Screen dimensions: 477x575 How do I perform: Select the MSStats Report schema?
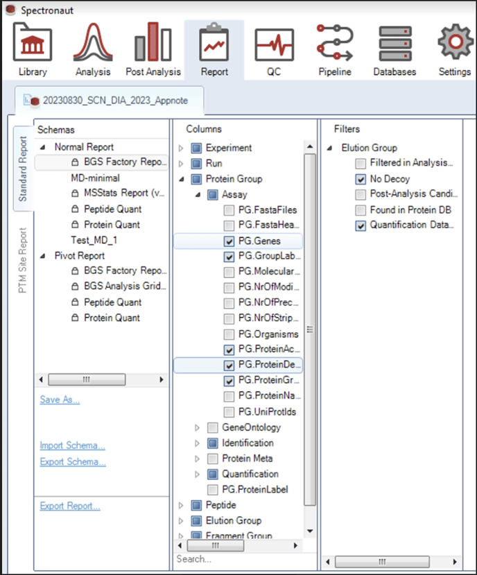(124, 193)
